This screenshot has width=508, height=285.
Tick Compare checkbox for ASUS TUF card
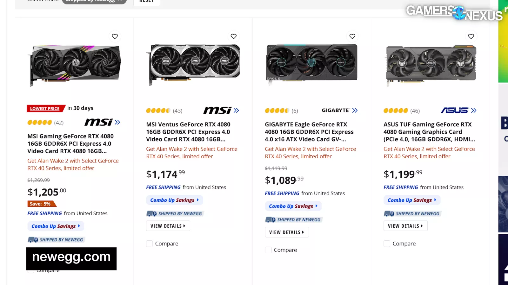pos(387,244)
